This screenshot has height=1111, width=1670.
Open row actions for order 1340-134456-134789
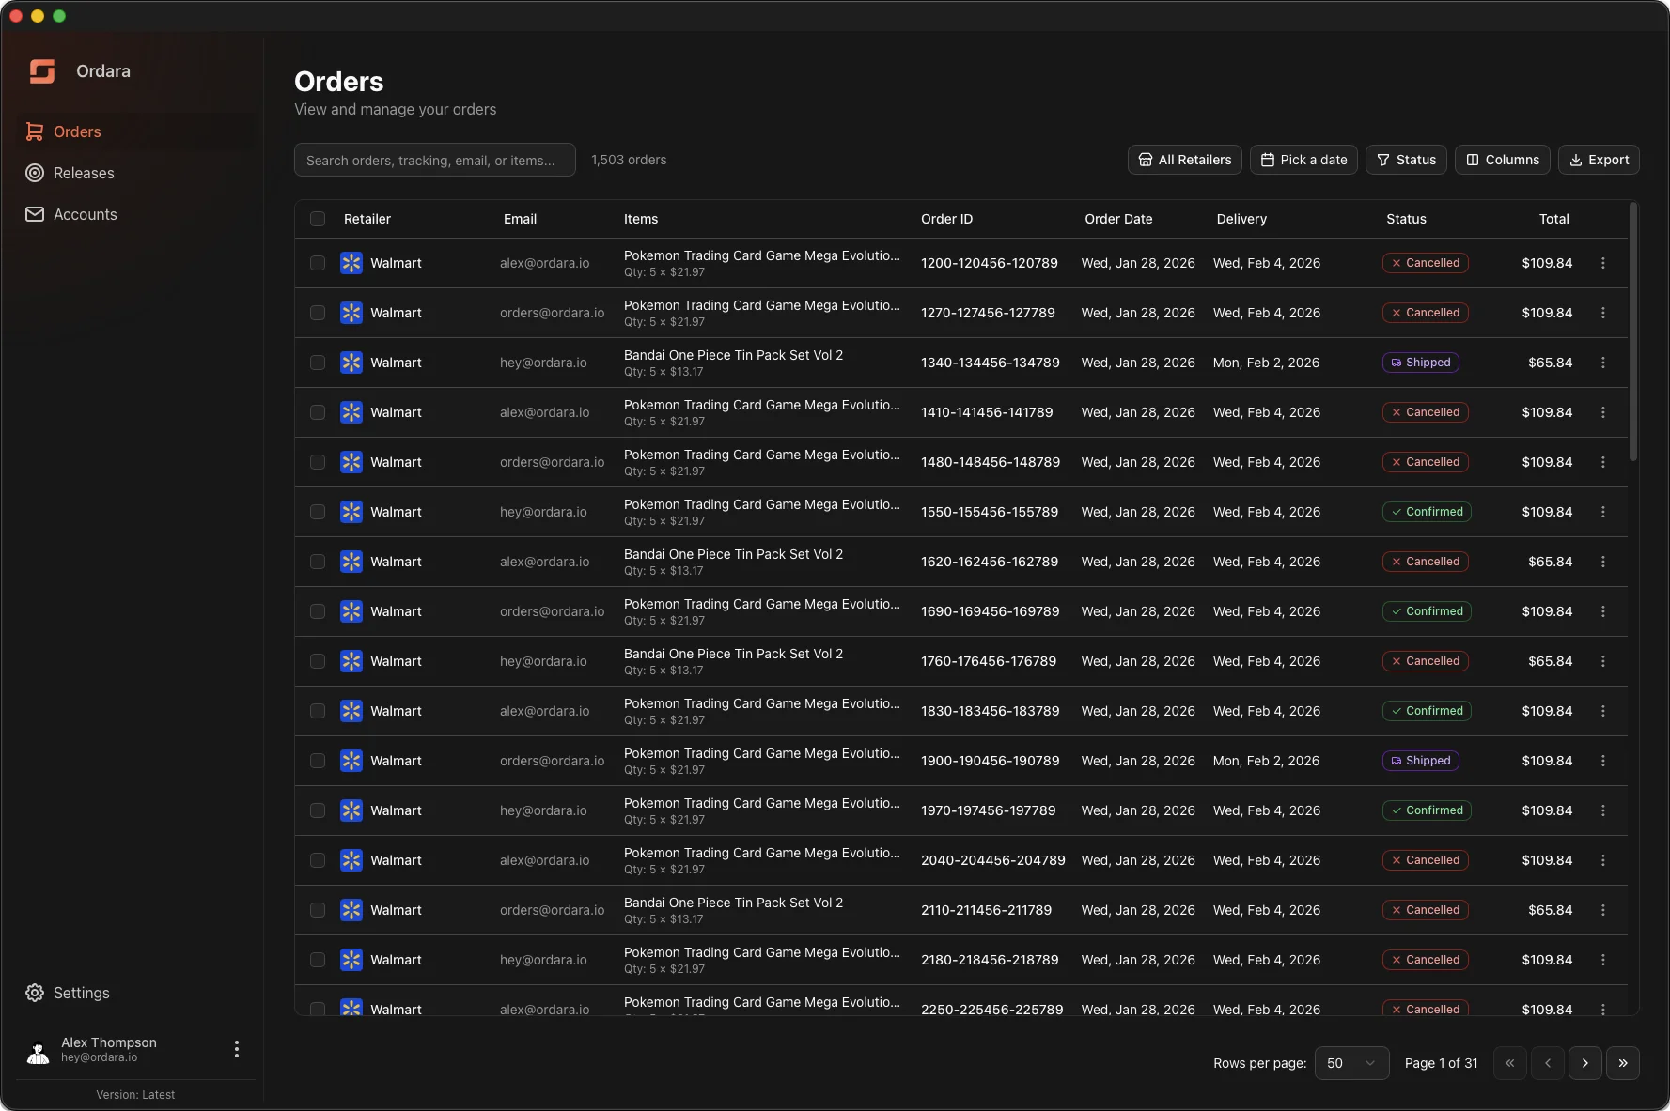coord(1603,363)
